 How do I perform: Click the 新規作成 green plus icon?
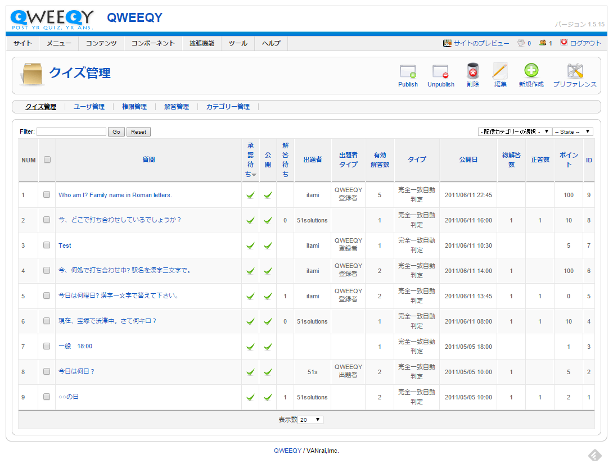click(x=531, y=71)
